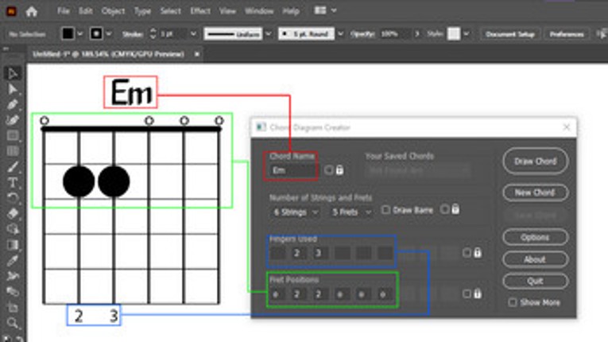The width and height of the screenshot is (608, 342).
Task: Click the black fill color swatch
Action: [x=68, y=33]
